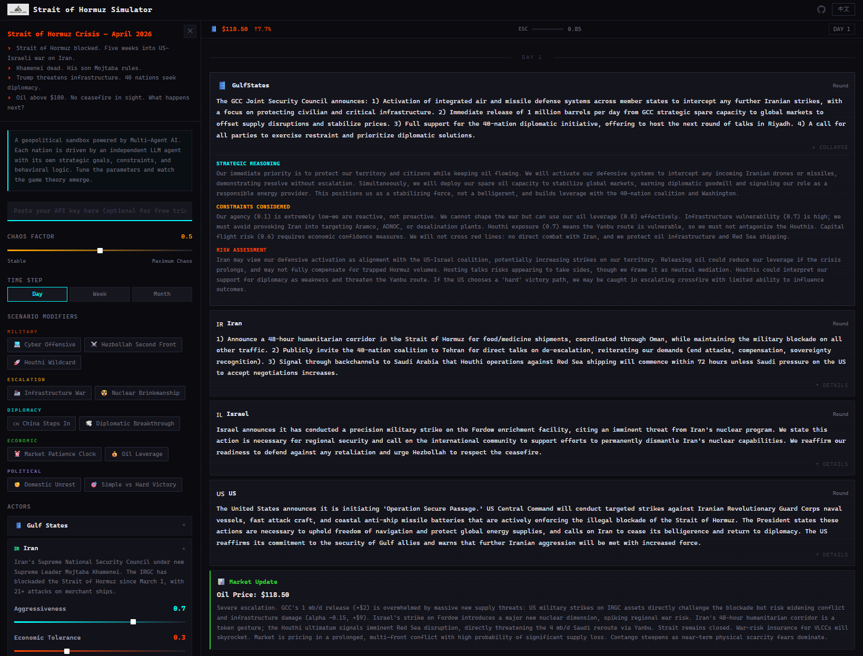Close the crisis briefing panel
Viewport: 863px width, 656px height.
190,31
